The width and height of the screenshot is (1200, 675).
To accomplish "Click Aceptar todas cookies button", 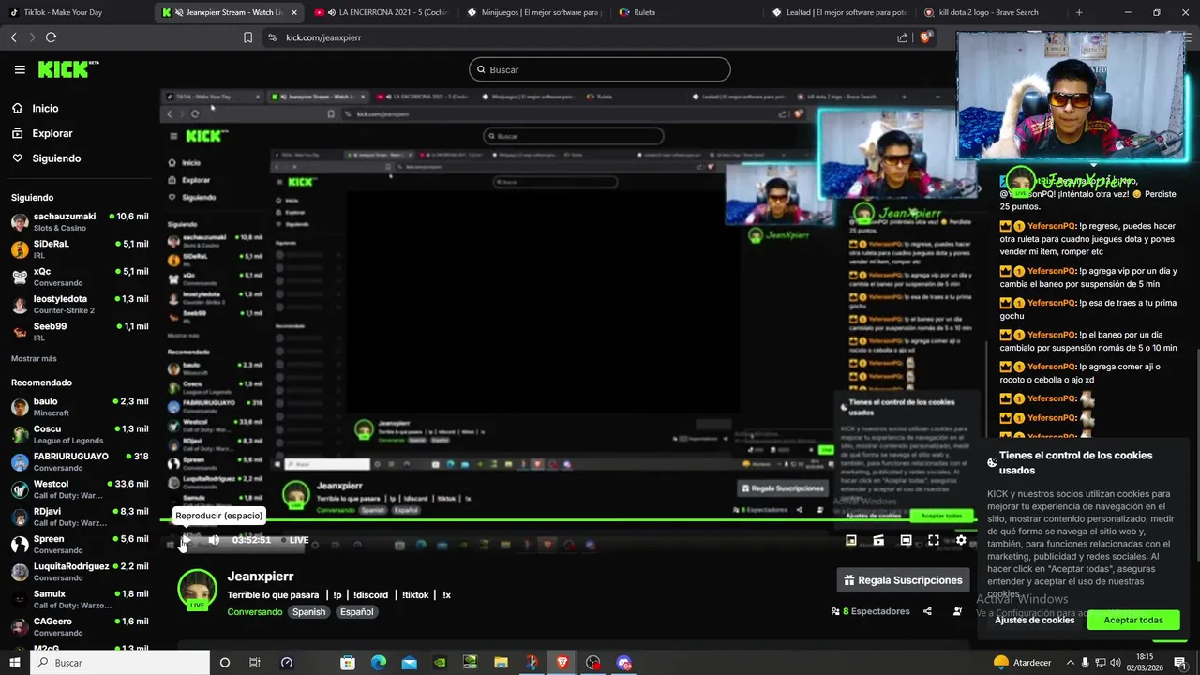I will pos(1133,620).
